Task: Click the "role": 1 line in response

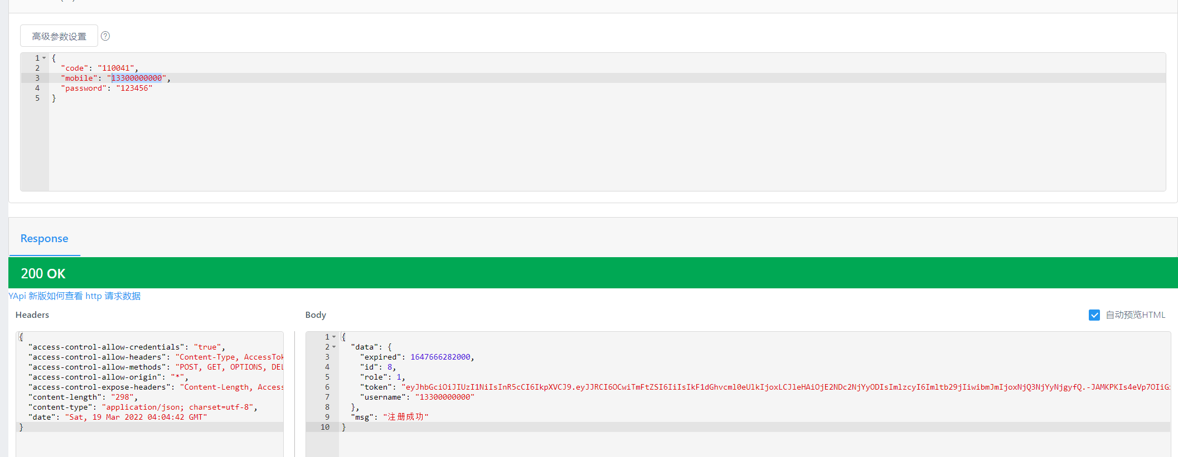Action: point(382,377)
